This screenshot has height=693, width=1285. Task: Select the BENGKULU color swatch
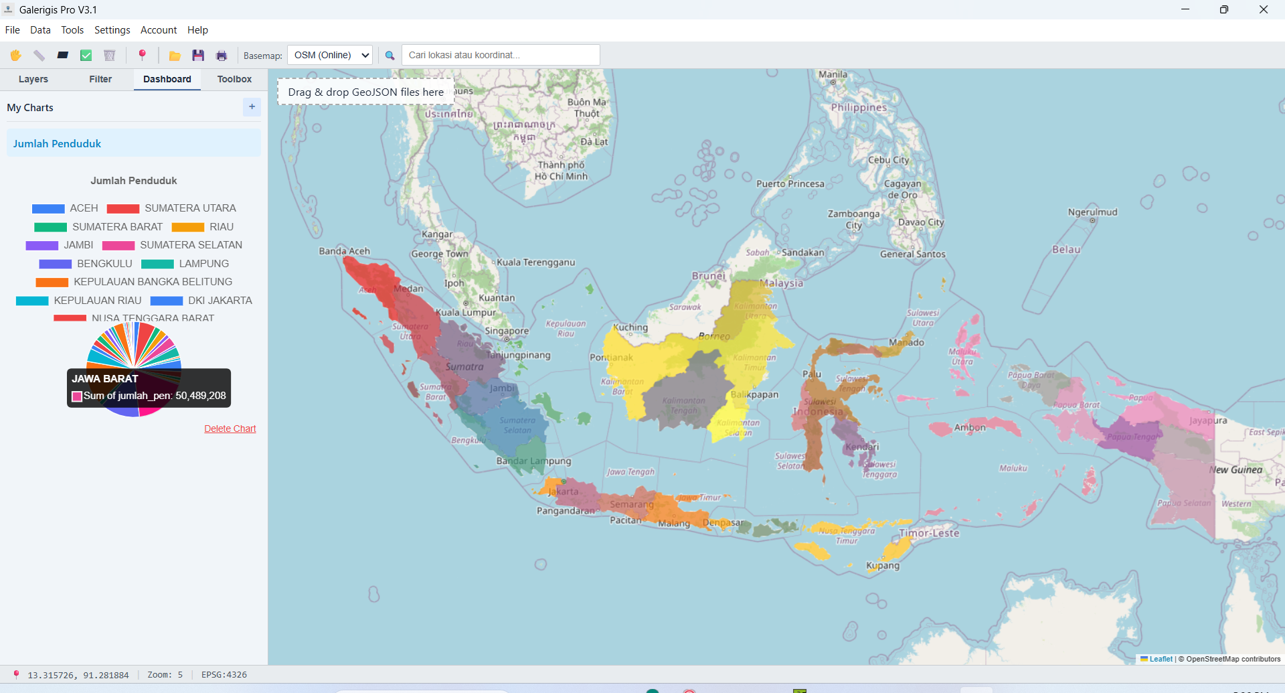(57, 264)
